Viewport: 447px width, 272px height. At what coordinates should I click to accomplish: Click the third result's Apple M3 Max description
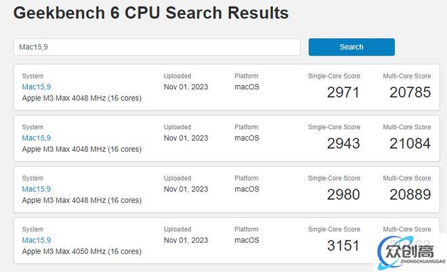coord(82,200)
